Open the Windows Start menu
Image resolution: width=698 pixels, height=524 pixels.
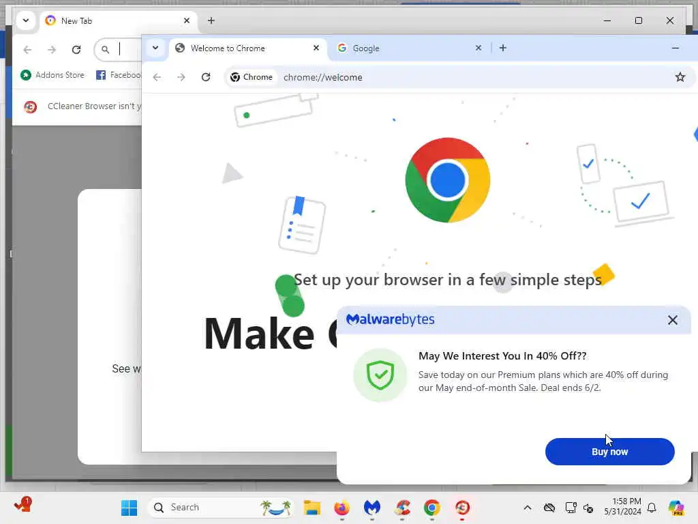(x=129, y=508)
